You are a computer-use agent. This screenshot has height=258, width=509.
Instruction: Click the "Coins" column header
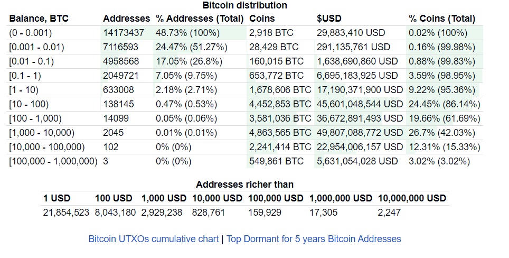click(261, 19)
